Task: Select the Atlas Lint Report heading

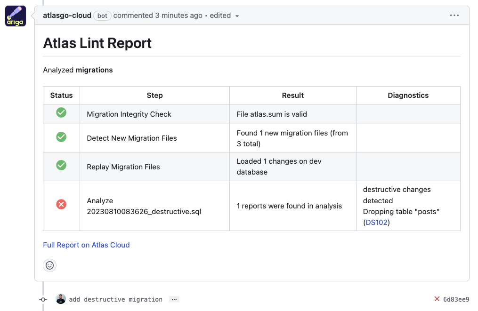Action: (97, 43)
